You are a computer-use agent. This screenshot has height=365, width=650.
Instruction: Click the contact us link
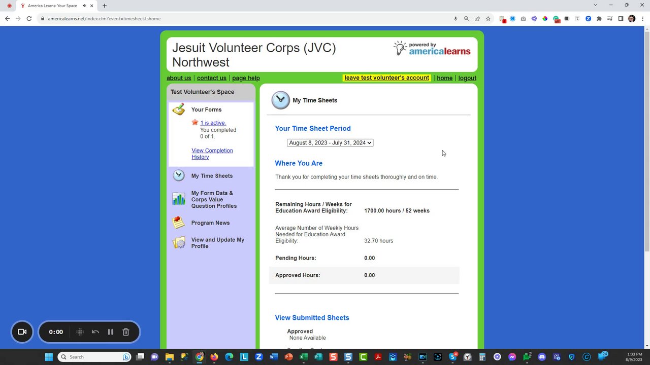click(x=212, y=78)
